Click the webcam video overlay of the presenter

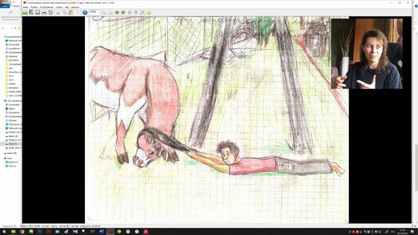point(367,54)
